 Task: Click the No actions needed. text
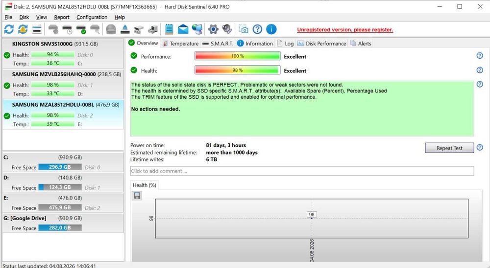point(156,109)
